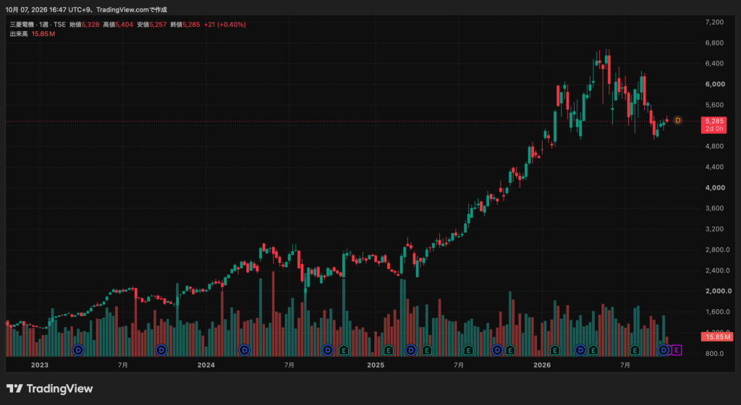Screen dimensions: 741x405
Task: Click the purple upcoming earnings E marker
Action: coord(677,350)
